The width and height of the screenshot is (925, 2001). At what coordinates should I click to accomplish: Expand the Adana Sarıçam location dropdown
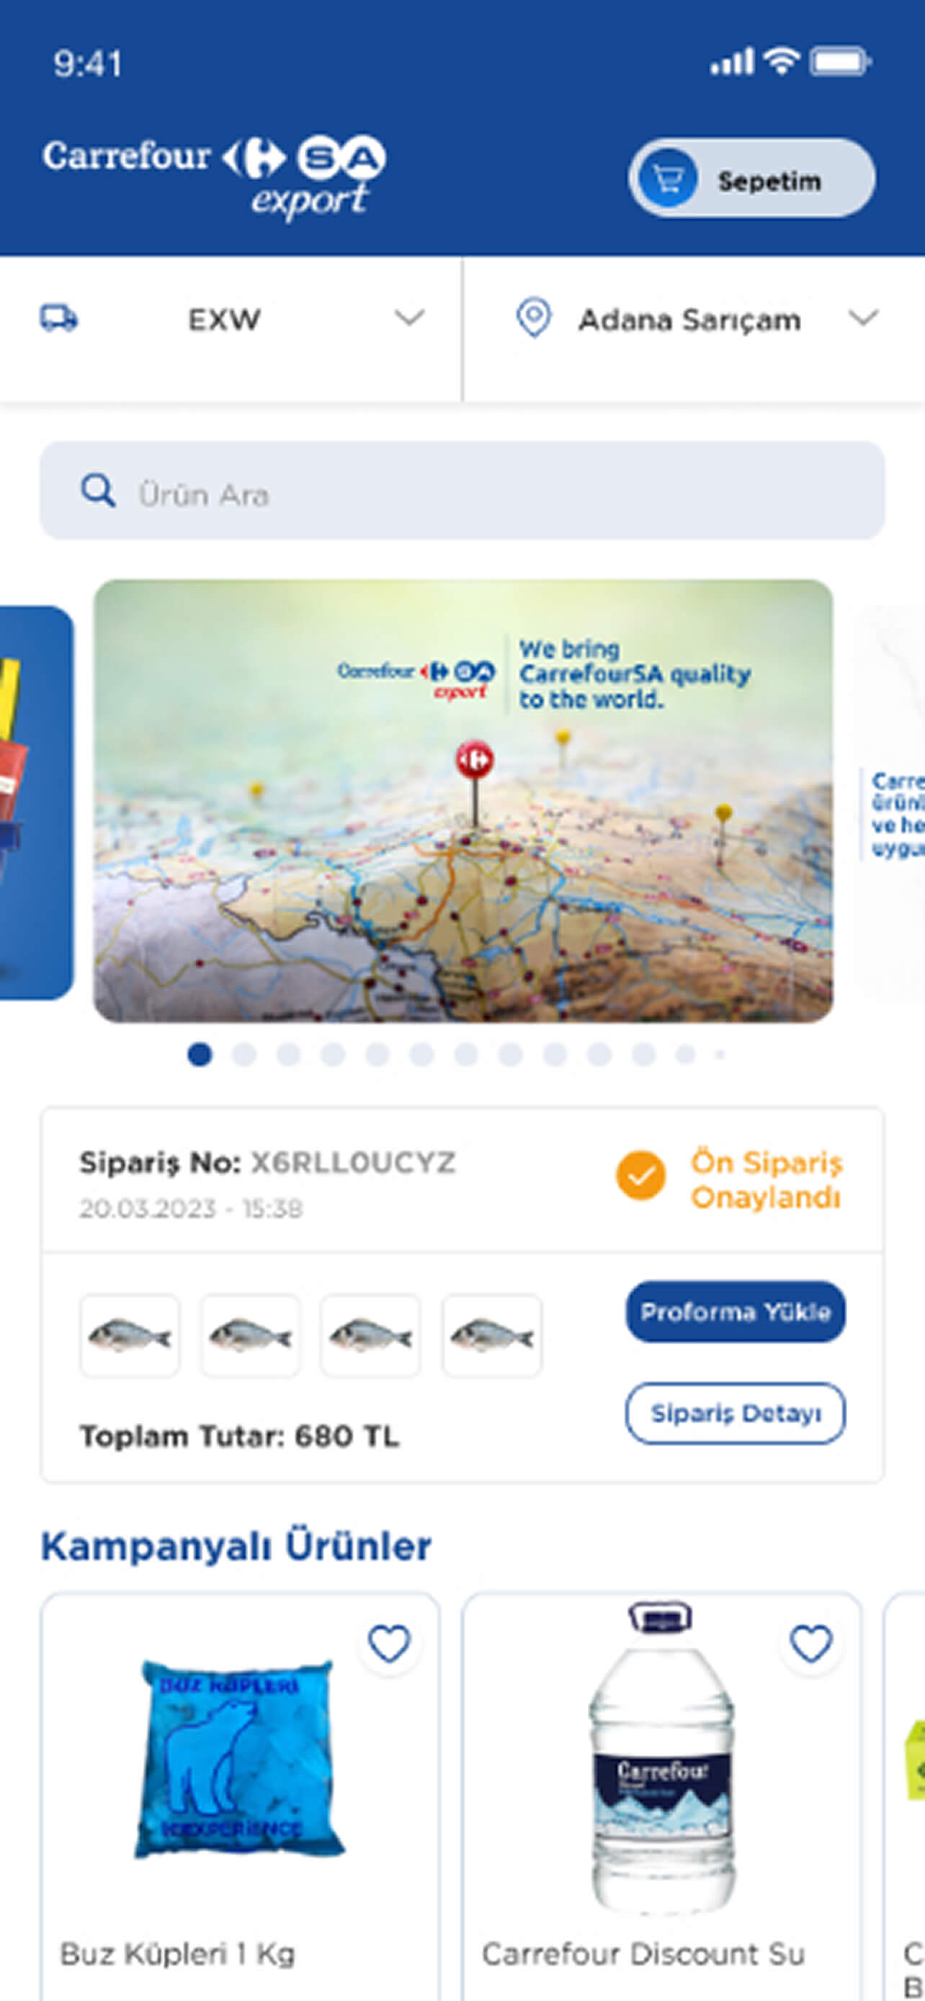(x=863, y=318)
